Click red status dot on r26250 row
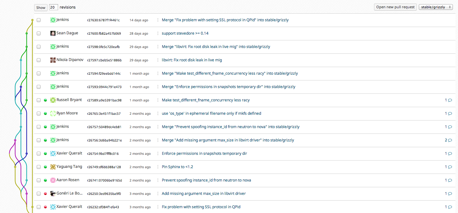Screen dimensions: 458x213 pos(45,194)
